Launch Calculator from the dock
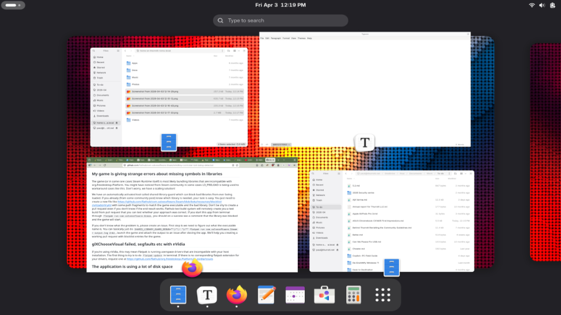 point(353,295)
